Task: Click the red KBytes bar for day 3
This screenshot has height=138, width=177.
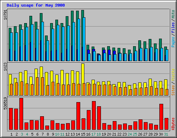Action: point(21,114)
